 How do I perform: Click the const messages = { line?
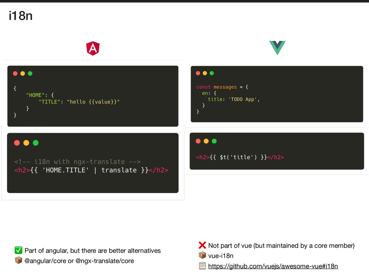pyautogui.click(x=222, y=87)
